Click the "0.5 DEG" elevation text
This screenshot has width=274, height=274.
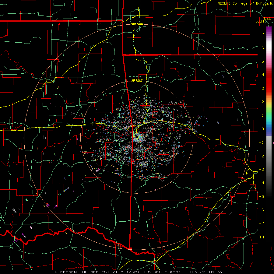(152, 272)
